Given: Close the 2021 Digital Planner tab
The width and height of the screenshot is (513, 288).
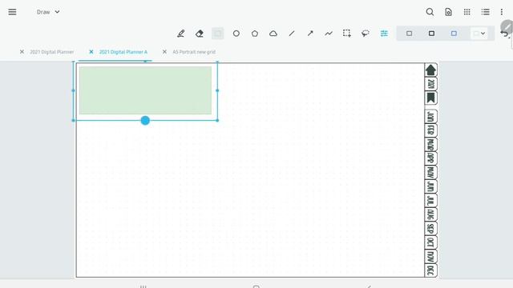Looking at the screenshot, I should tap(22, 51).
